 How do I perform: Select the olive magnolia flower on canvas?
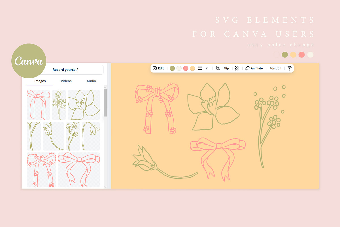[213, 107]
